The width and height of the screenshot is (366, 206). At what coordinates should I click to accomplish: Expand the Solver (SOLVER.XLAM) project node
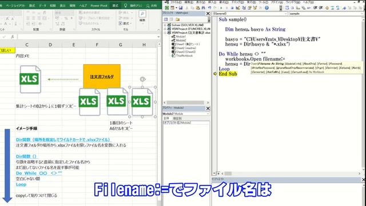(x=165, y=25)
